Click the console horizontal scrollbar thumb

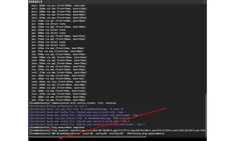point(87,137)
